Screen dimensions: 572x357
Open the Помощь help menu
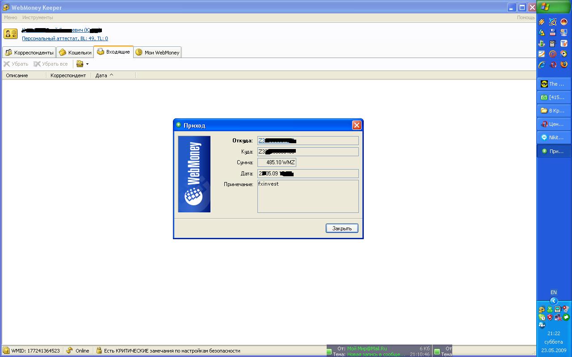click(526, 17)
